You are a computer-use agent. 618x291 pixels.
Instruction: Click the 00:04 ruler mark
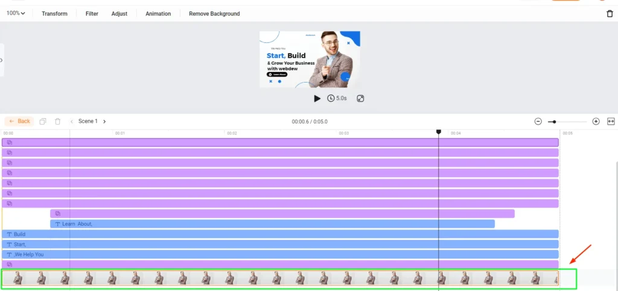[456, 133]
